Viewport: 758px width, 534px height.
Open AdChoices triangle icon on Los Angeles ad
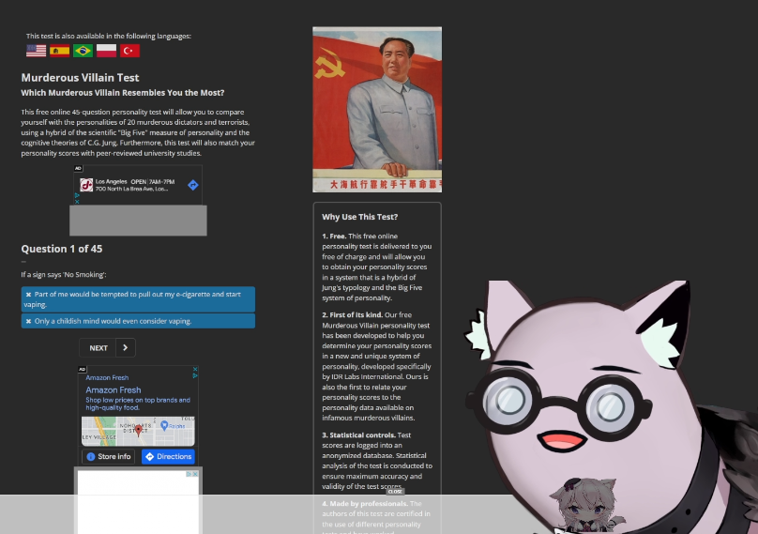pos(77,195)
